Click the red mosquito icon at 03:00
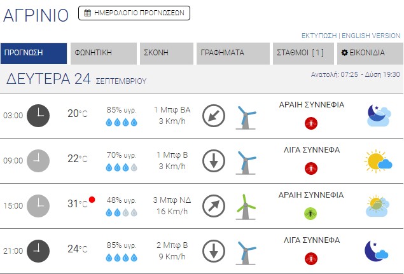 coord(311,123)
